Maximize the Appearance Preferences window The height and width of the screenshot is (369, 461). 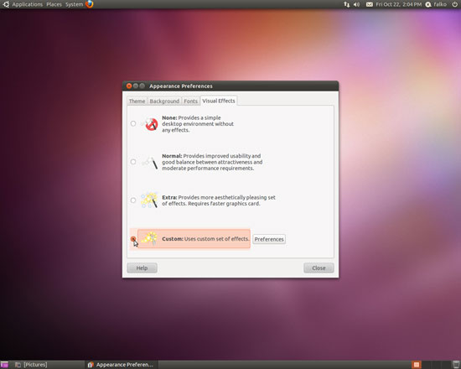pos(142,86)
